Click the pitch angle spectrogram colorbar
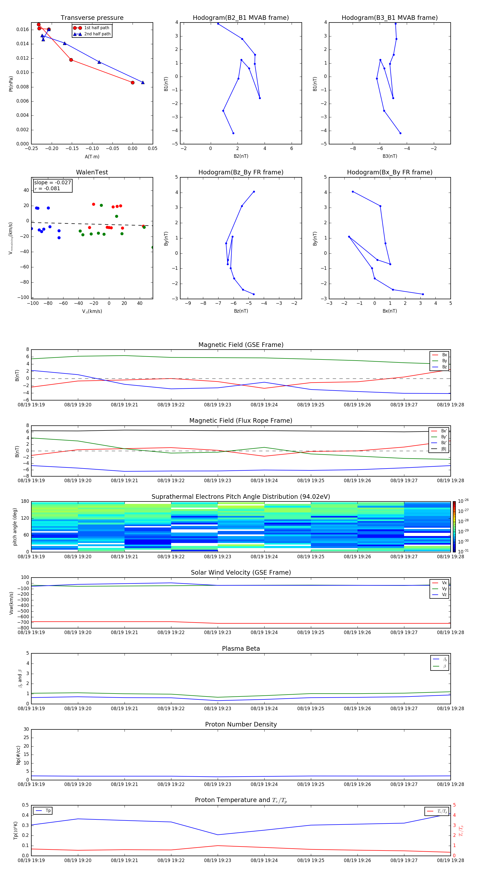Viewport: 482px width, 884px height. click(454, 527)
